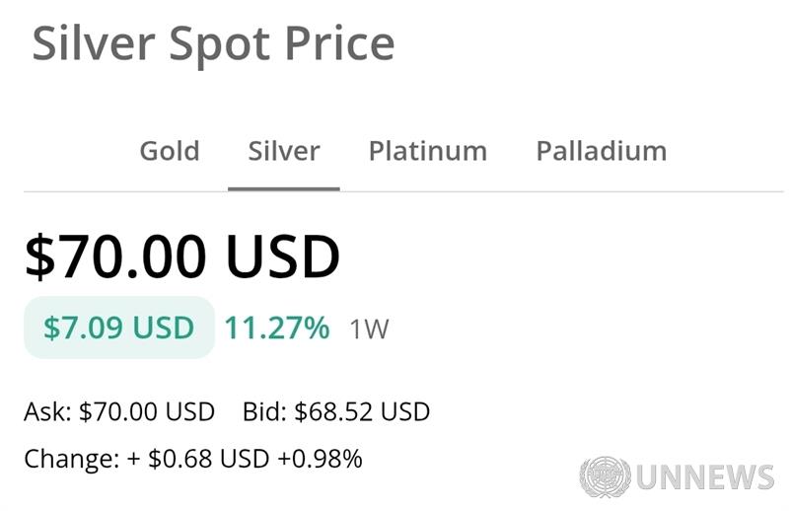Click the +0.98% change percentage
This screenshot has height=511, width=789.
pyautogui.click(x=320, y=459)
